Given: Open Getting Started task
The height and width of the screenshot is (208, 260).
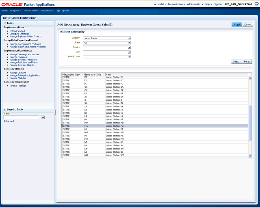Looking at the screenshot, I should pyautogui.click(x=17, y=31).
